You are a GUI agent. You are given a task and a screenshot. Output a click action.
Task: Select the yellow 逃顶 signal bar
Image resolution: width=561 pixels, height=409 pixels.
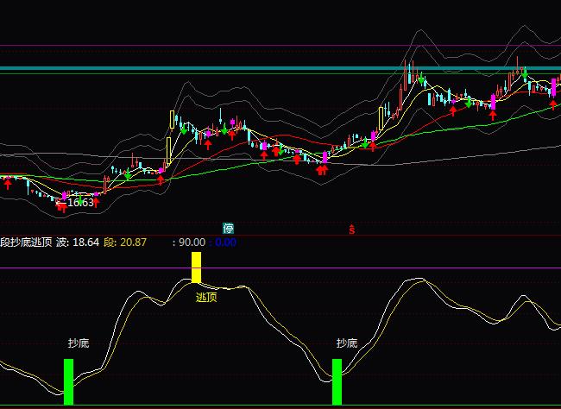(x=196, y=267)
